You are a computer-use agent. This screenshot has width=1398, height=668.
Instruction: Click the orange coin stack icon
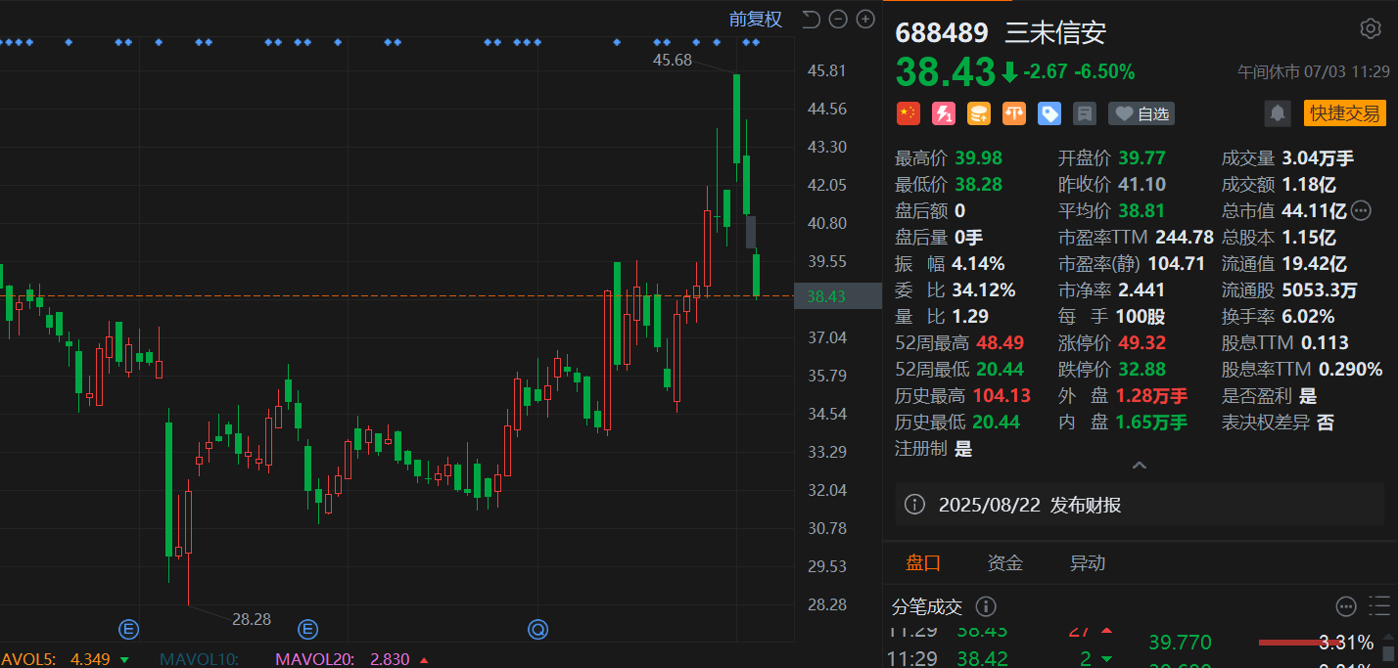pyautogui.click(x=979, y=113)
